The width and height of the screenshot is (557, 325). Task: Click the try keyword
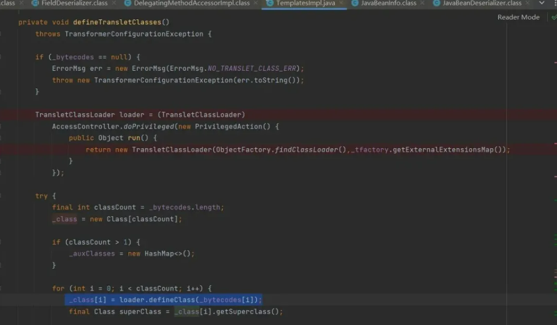pos(41,196)
